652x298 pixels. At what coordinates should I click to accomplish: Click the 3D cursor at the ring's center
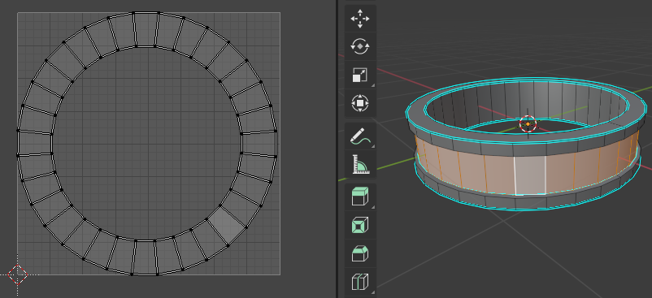click(528, 123)
